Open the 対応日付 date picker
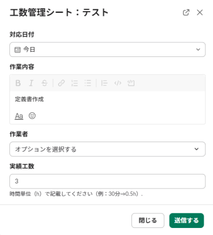 click(x=107, y=49)
